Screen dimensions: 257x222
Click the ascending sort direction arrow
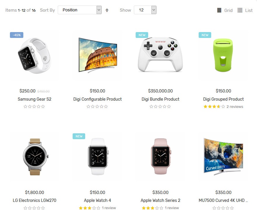pyautogui.click(x=107, y=10)
